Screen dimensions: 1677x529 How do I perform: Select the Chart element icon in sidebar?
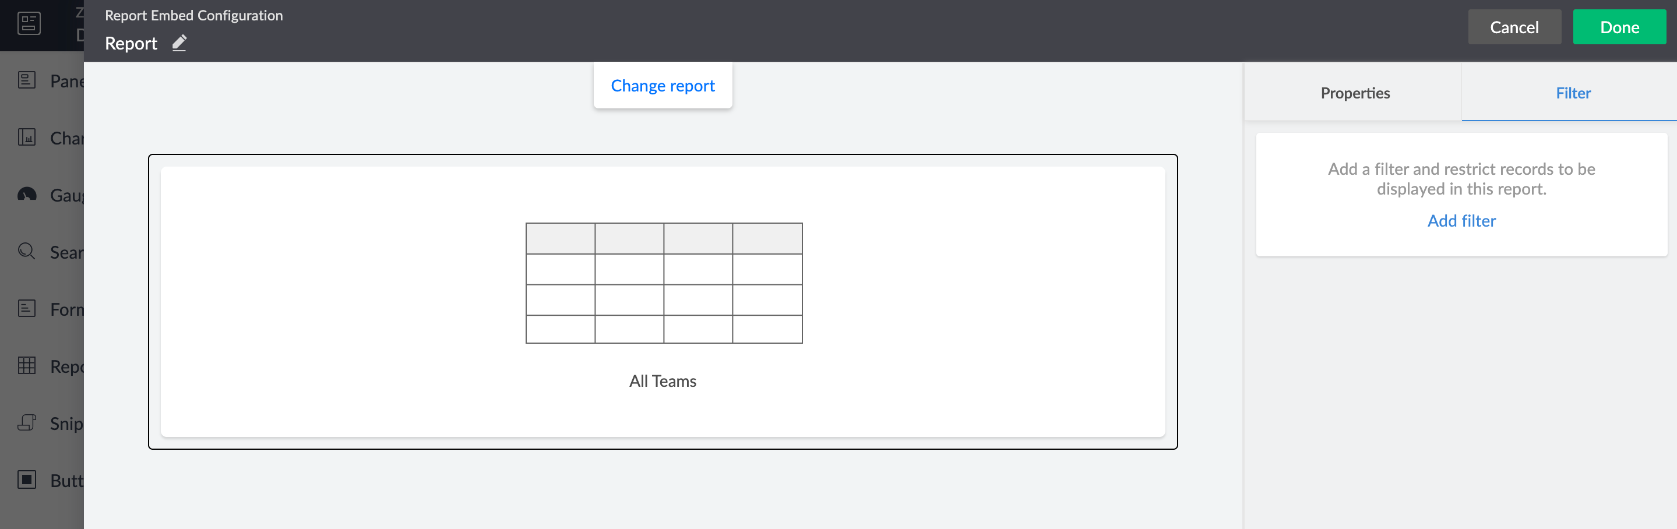[27, 137]
